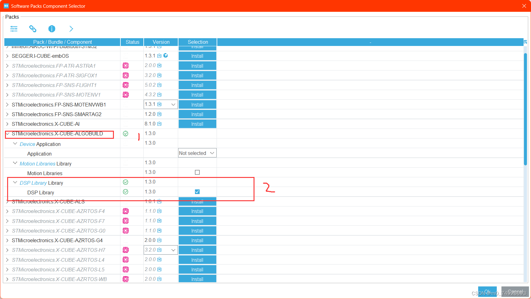
Task: Uncheck the DSP Library checkbox
Action: click(197, 192)
